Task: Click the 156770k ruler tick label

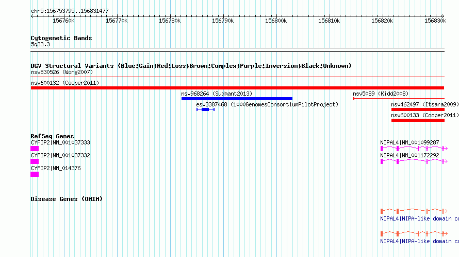Action: pos(117,21)
